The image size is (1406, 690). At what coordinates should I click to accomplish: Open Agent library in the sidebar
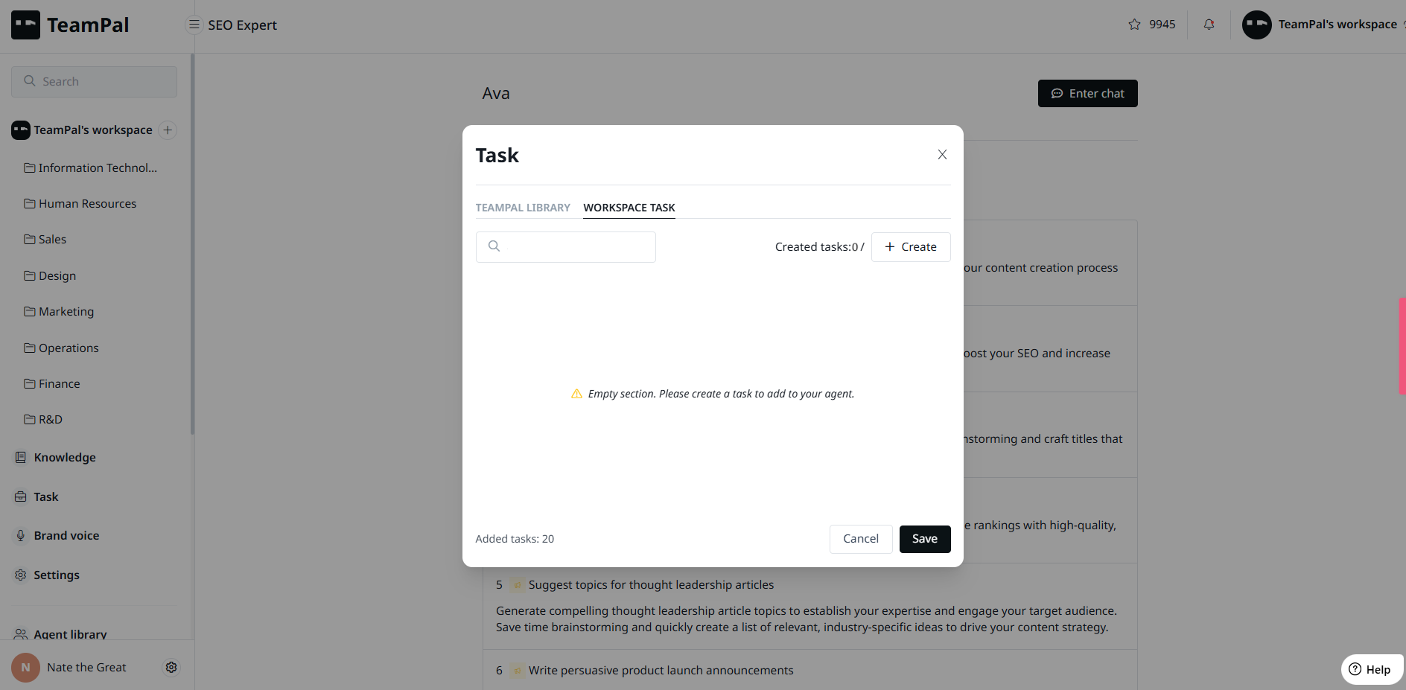tap(70, 634)
